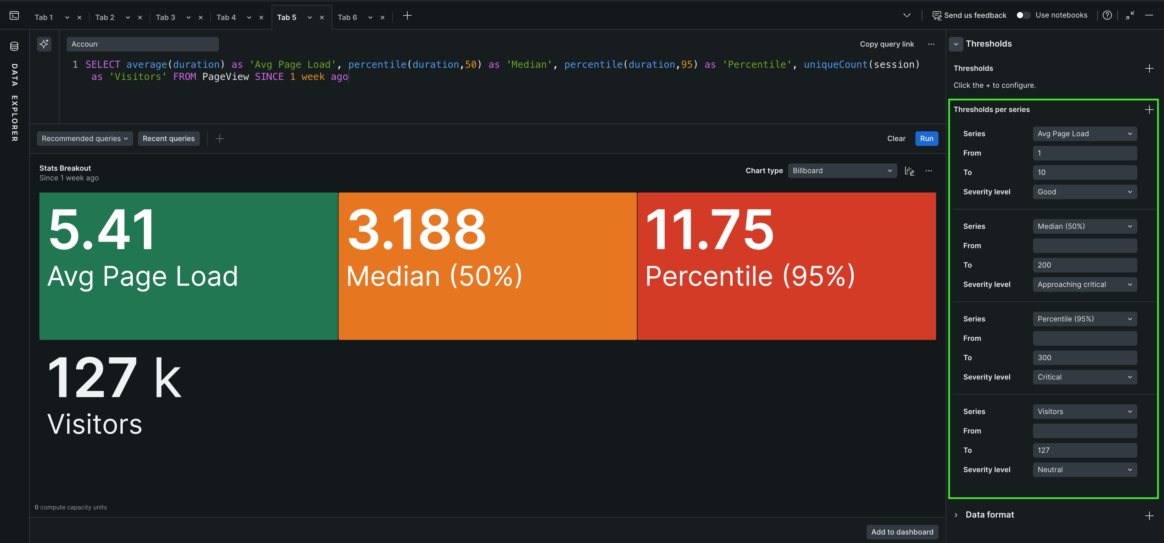Image resolution: width=1164 pixels, height=543 pixels.
Task: Add a new query tab with plus icon
Action: pyautogui.click(x=407, y=16)
